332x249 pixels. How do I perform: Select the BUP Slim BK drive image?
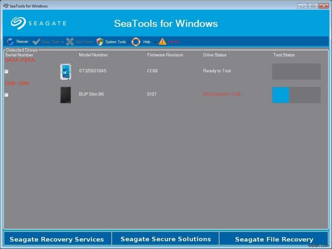coord(65,95)
